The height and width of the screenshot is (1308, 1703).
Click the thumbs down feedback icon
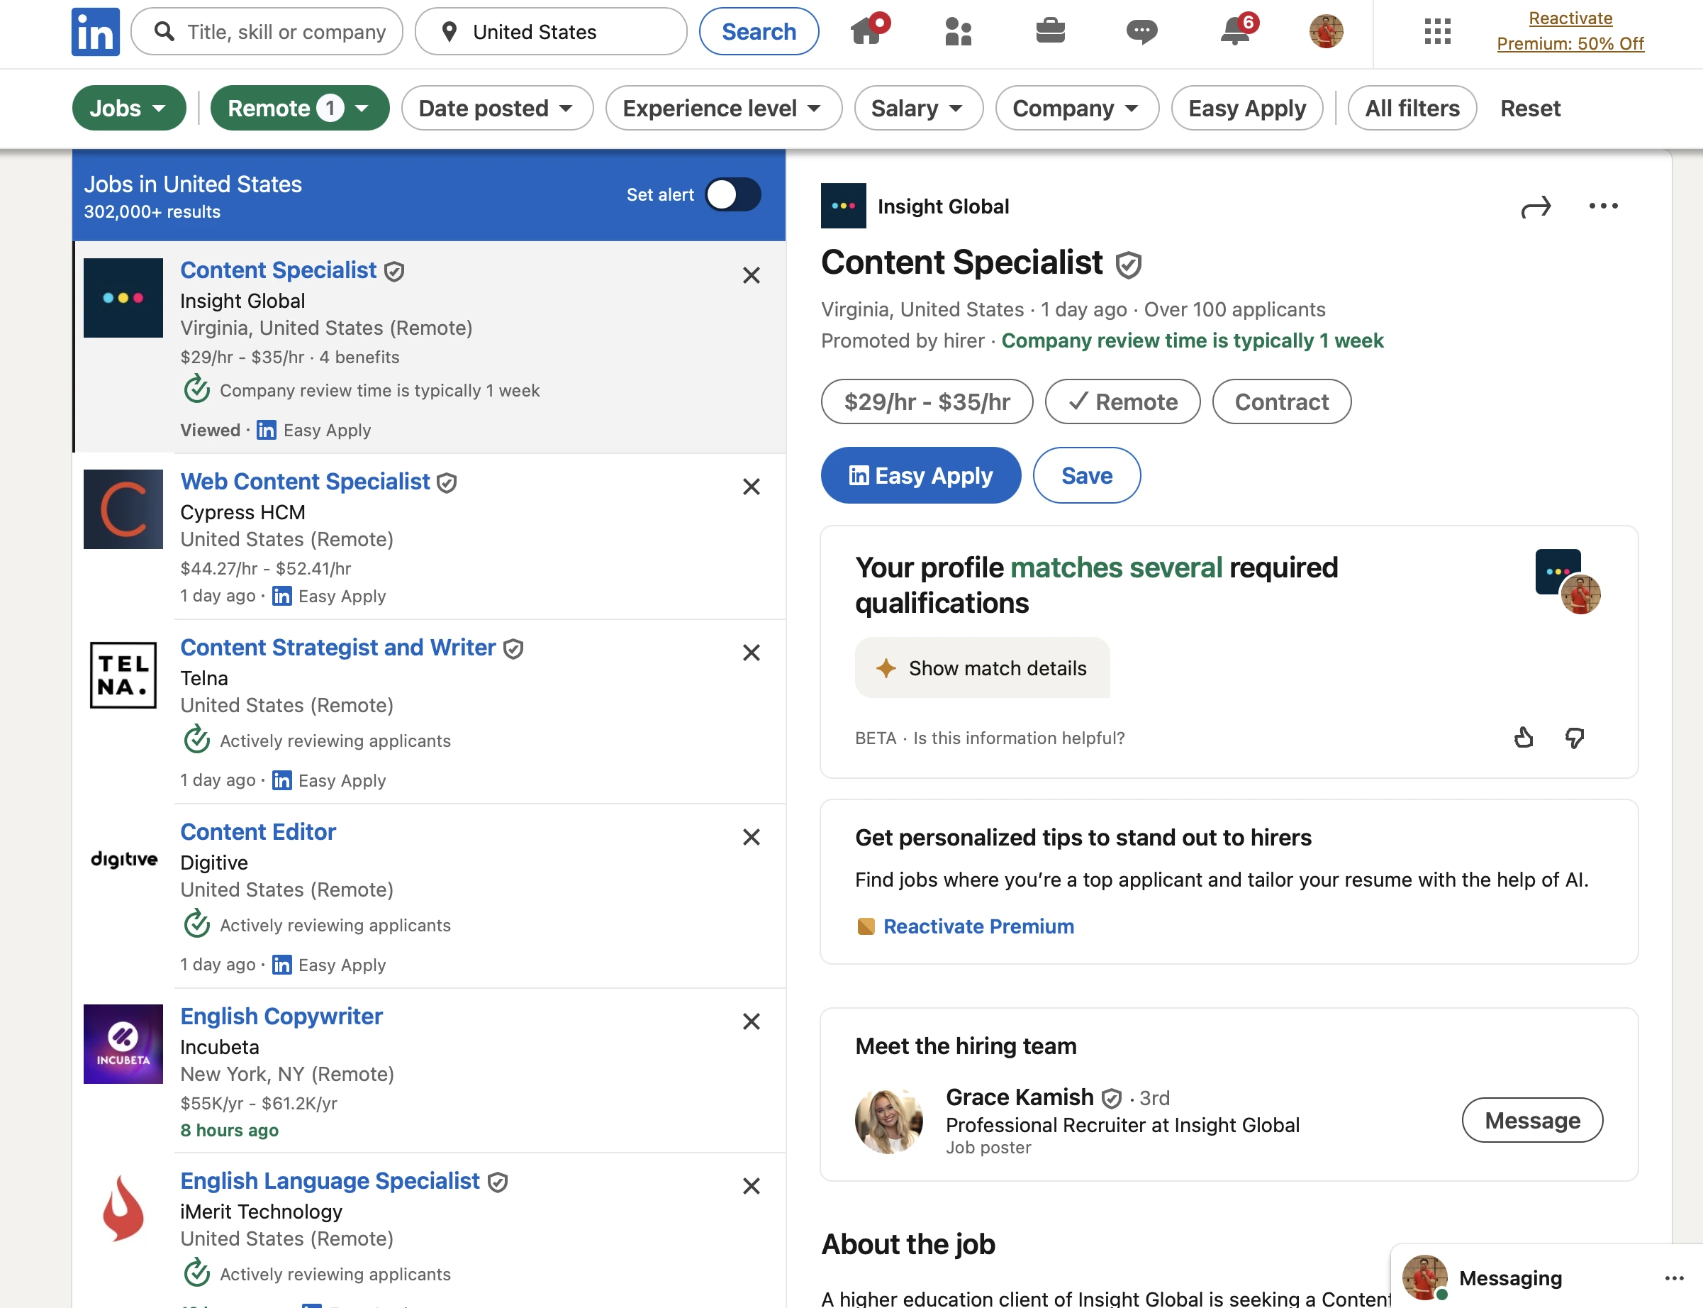pos(1575,737)
